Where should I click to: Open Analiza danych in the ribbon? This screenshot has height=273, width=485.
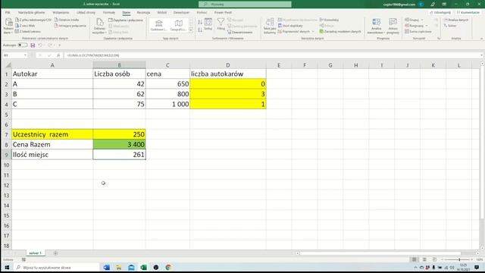coord(456,20)
